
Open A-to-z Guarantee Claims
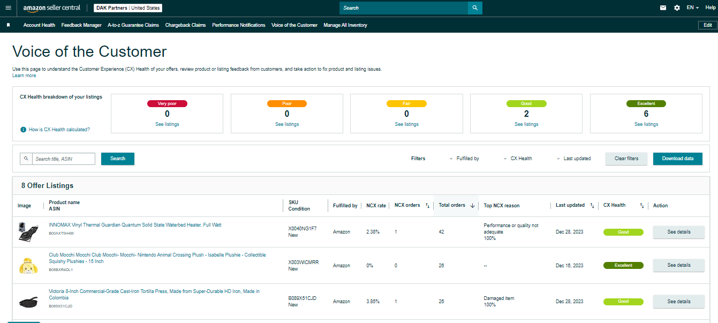click(133, 25)
